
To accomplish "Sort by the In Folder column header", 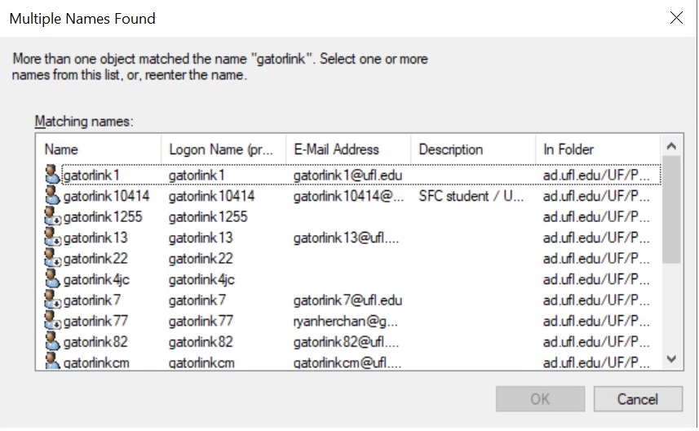I will (x=598, y=149).
